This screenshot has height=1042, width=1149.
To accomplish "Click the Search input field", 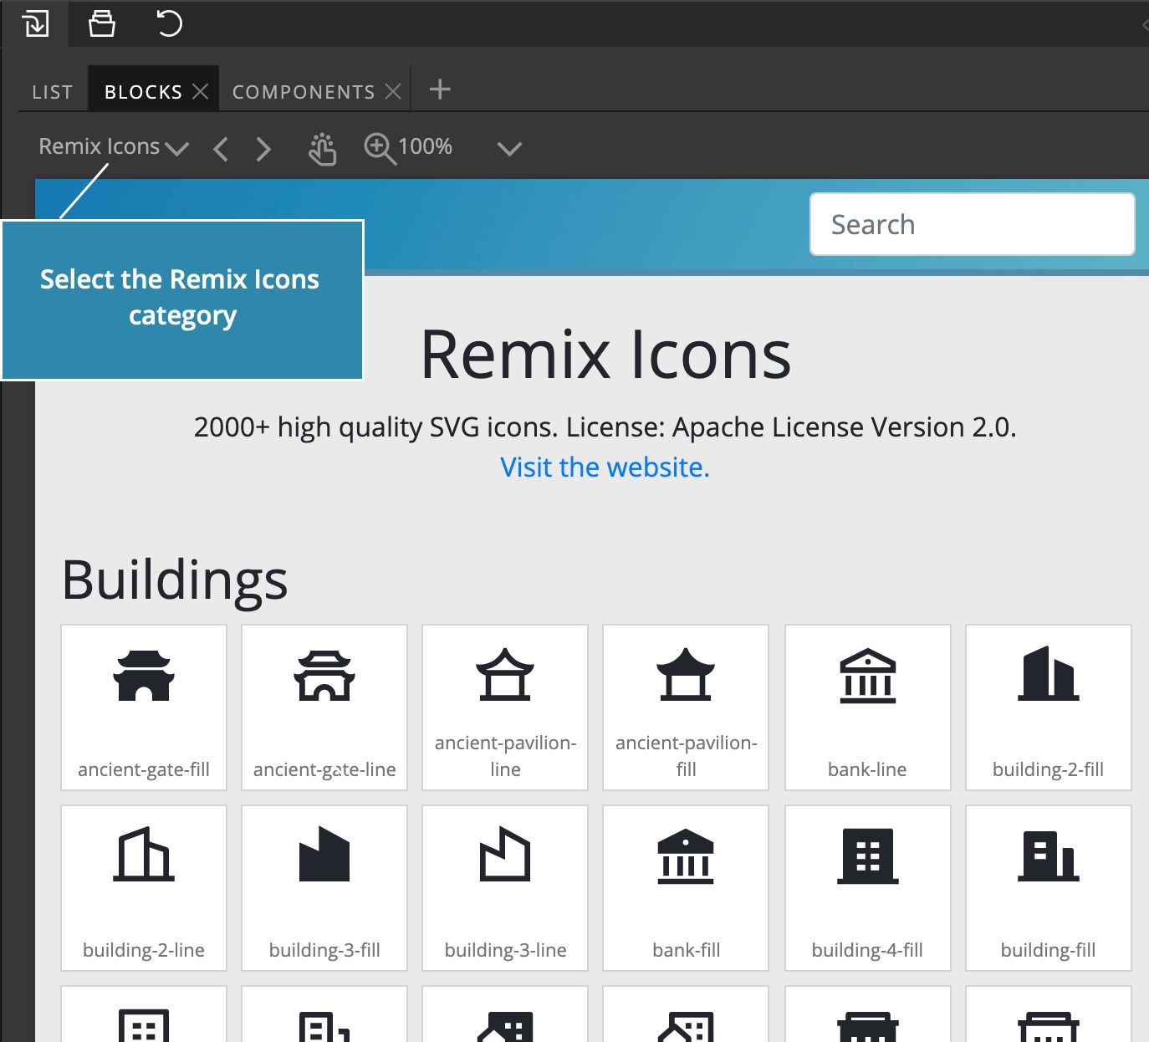I will tap(972, 224).
